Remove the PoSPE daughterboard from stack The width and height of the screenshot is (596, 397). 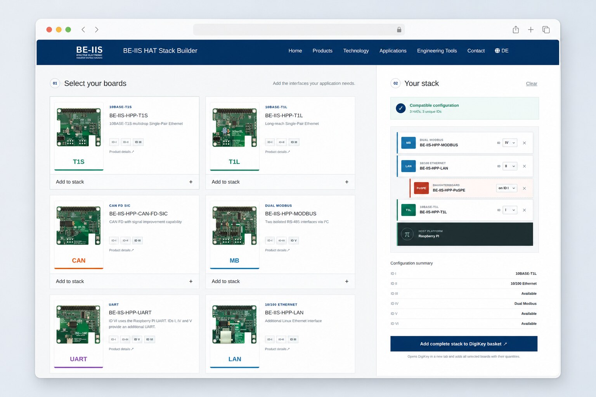[x=524, y=188]
